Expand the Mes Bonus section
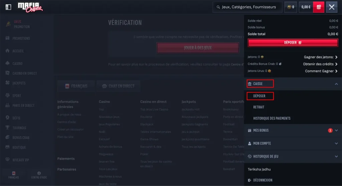 click(336, 130)
